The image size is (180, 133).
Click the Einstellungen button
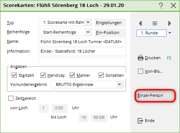[110, 23]
